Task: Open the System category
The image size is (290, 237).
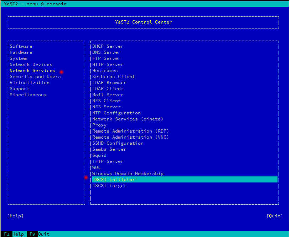Action: (x=18, y=58)
